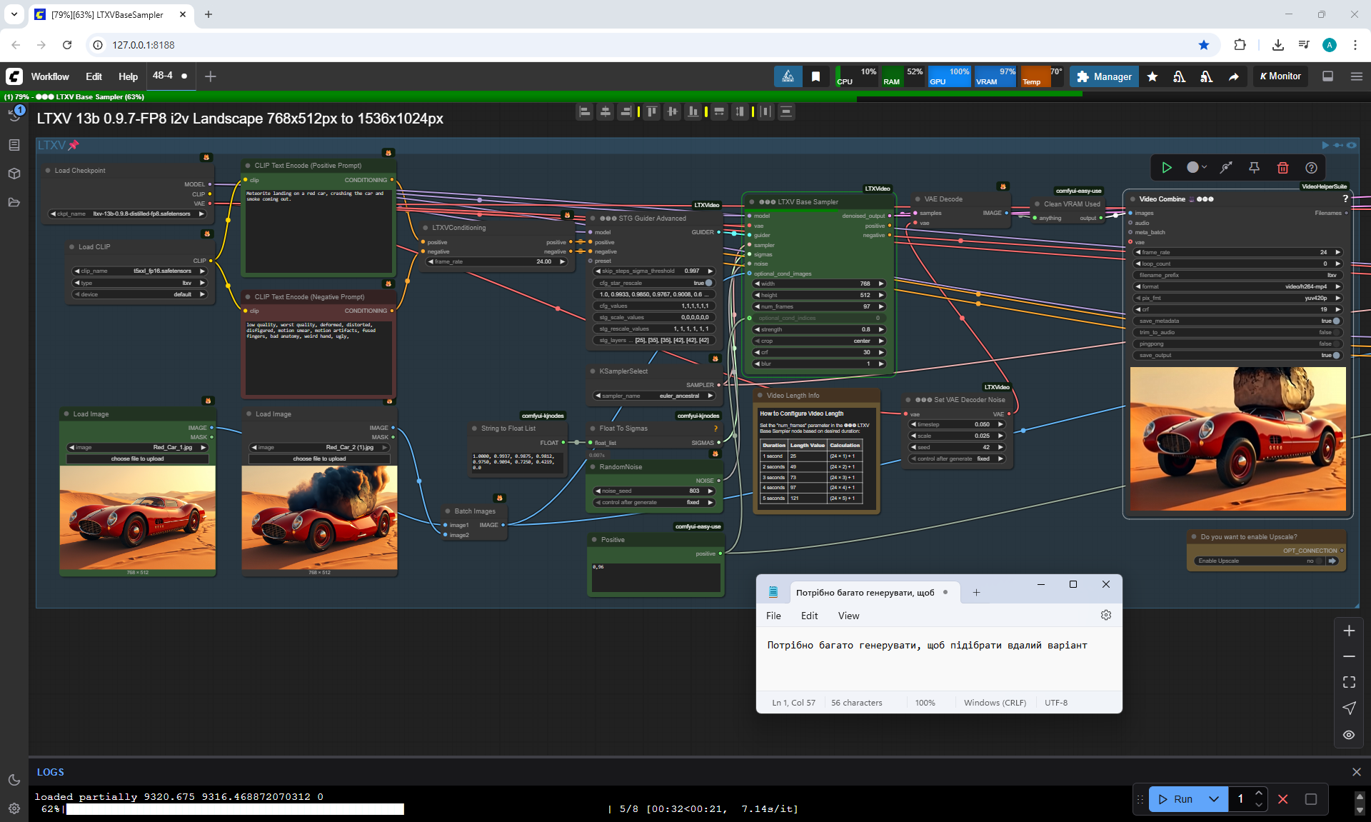Click fit view icon on canvas
This screenshot has width=1371, height=822.
(1349, 682)
